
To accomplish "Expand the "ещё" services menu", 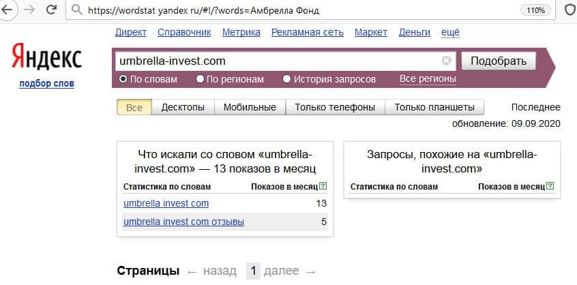I will 451,32.
